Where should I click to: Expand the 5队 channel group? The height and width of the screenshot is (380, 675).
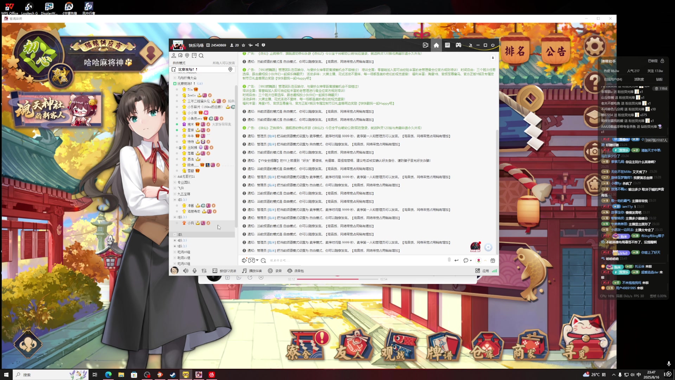175,246
